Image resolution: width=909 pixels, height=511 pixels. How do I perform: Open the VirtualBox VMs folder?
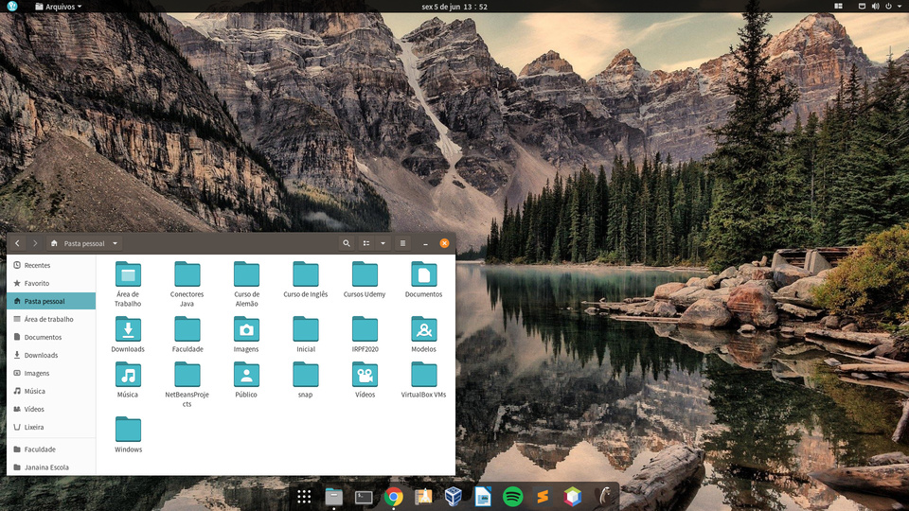pos(423,376)
